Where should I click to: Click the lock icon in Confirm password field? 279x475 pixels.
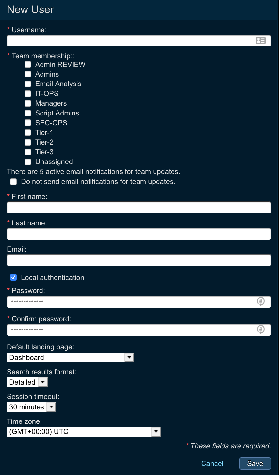point(261,329)
